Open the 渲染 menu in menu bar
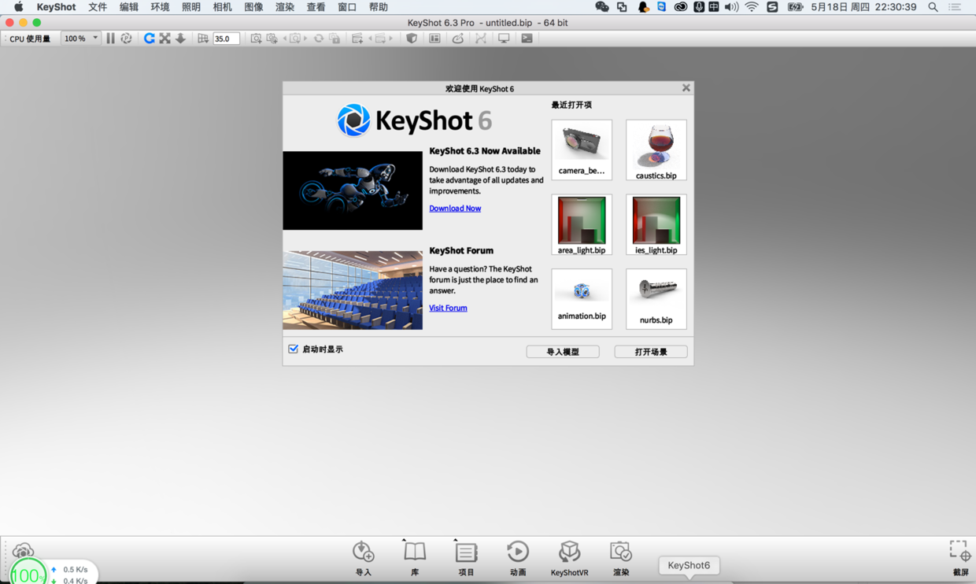This screenshot has width=976, height=584. pos(285,7)
